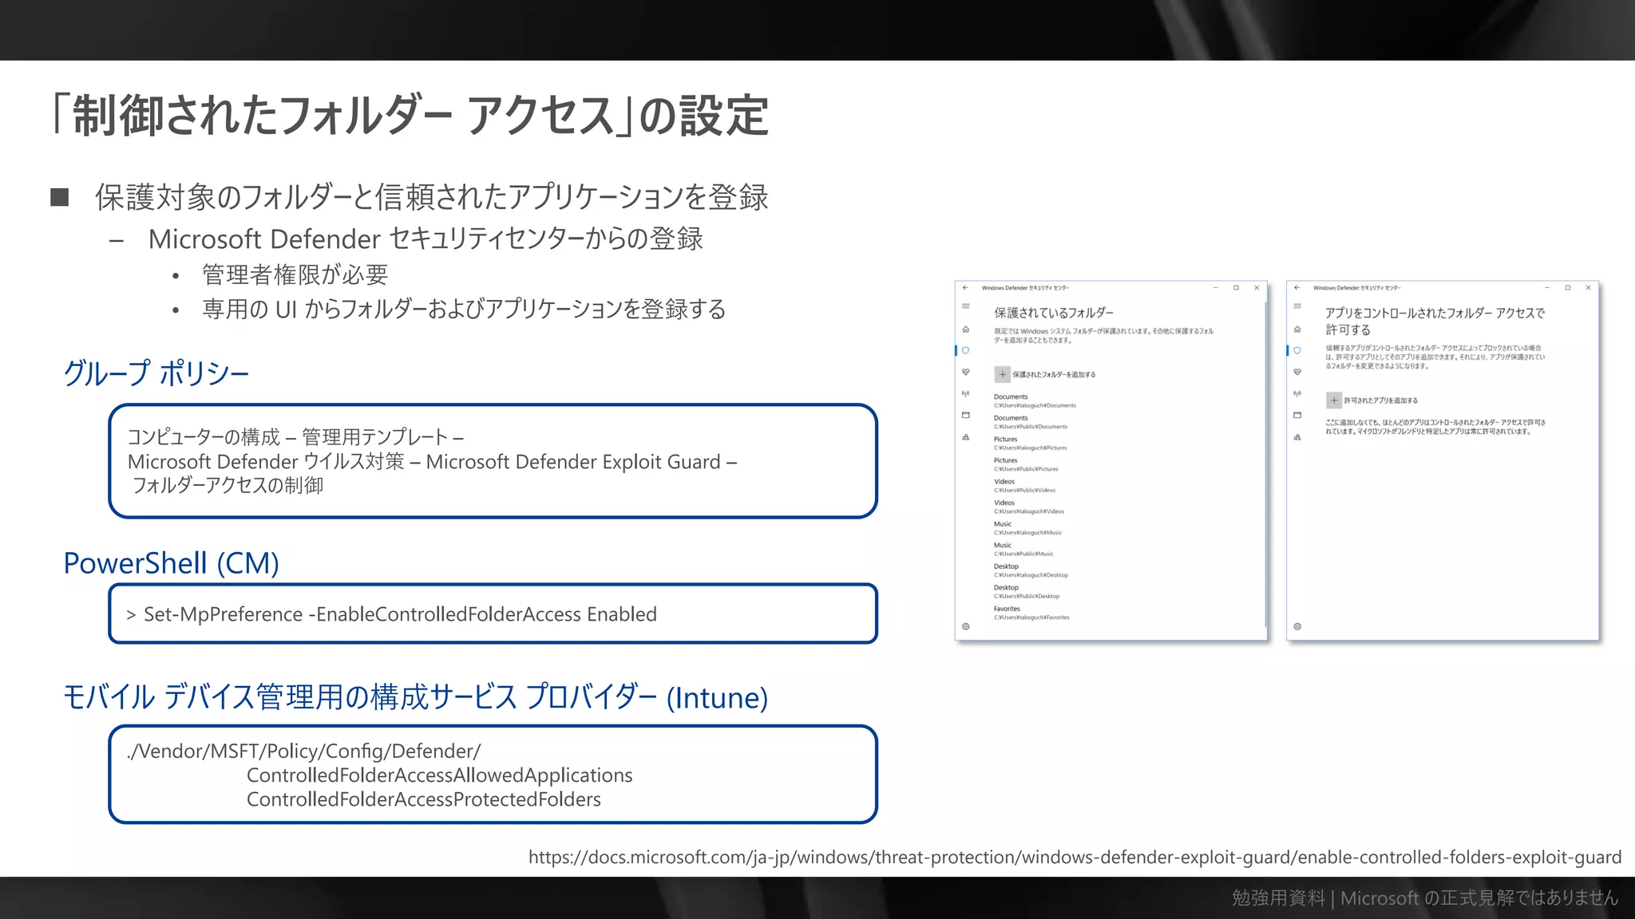Image resolution: width=1635 pixels, height=919 pixels.
Task: Click 許可されたアプリを追加する label
Action: click(x=1381, y=400)
